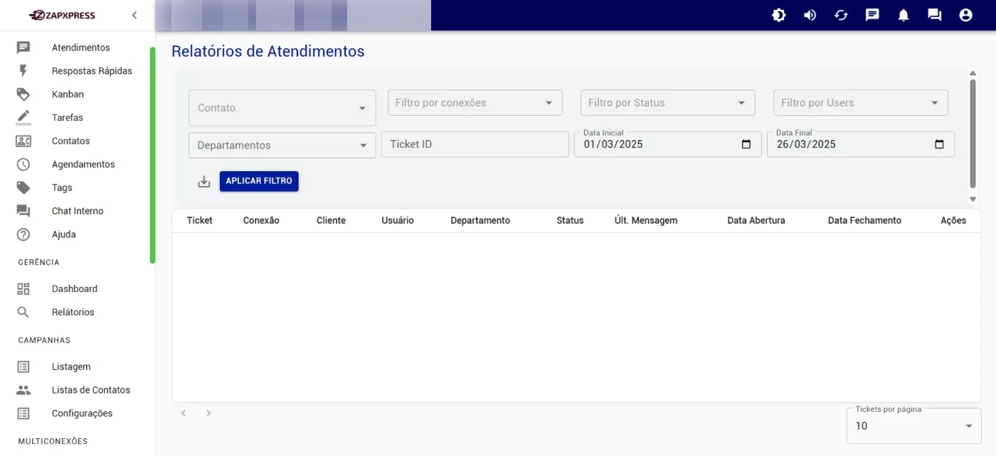Download report with the export icon
996x456 pixels.
[204, 182]
